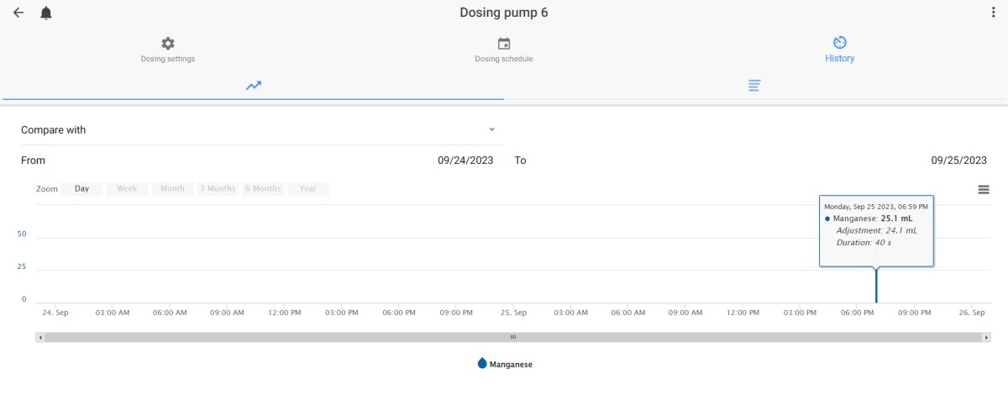Screen dimensions: 1008x405
Task: Click the y-axis value 50
Action: 23,234
